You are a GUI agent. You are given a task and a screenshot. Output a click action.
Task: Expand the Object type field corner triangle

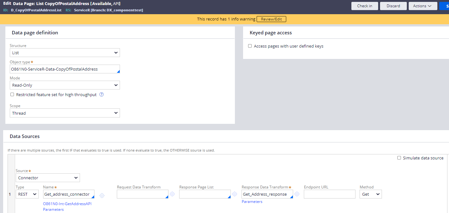[118, 72]
